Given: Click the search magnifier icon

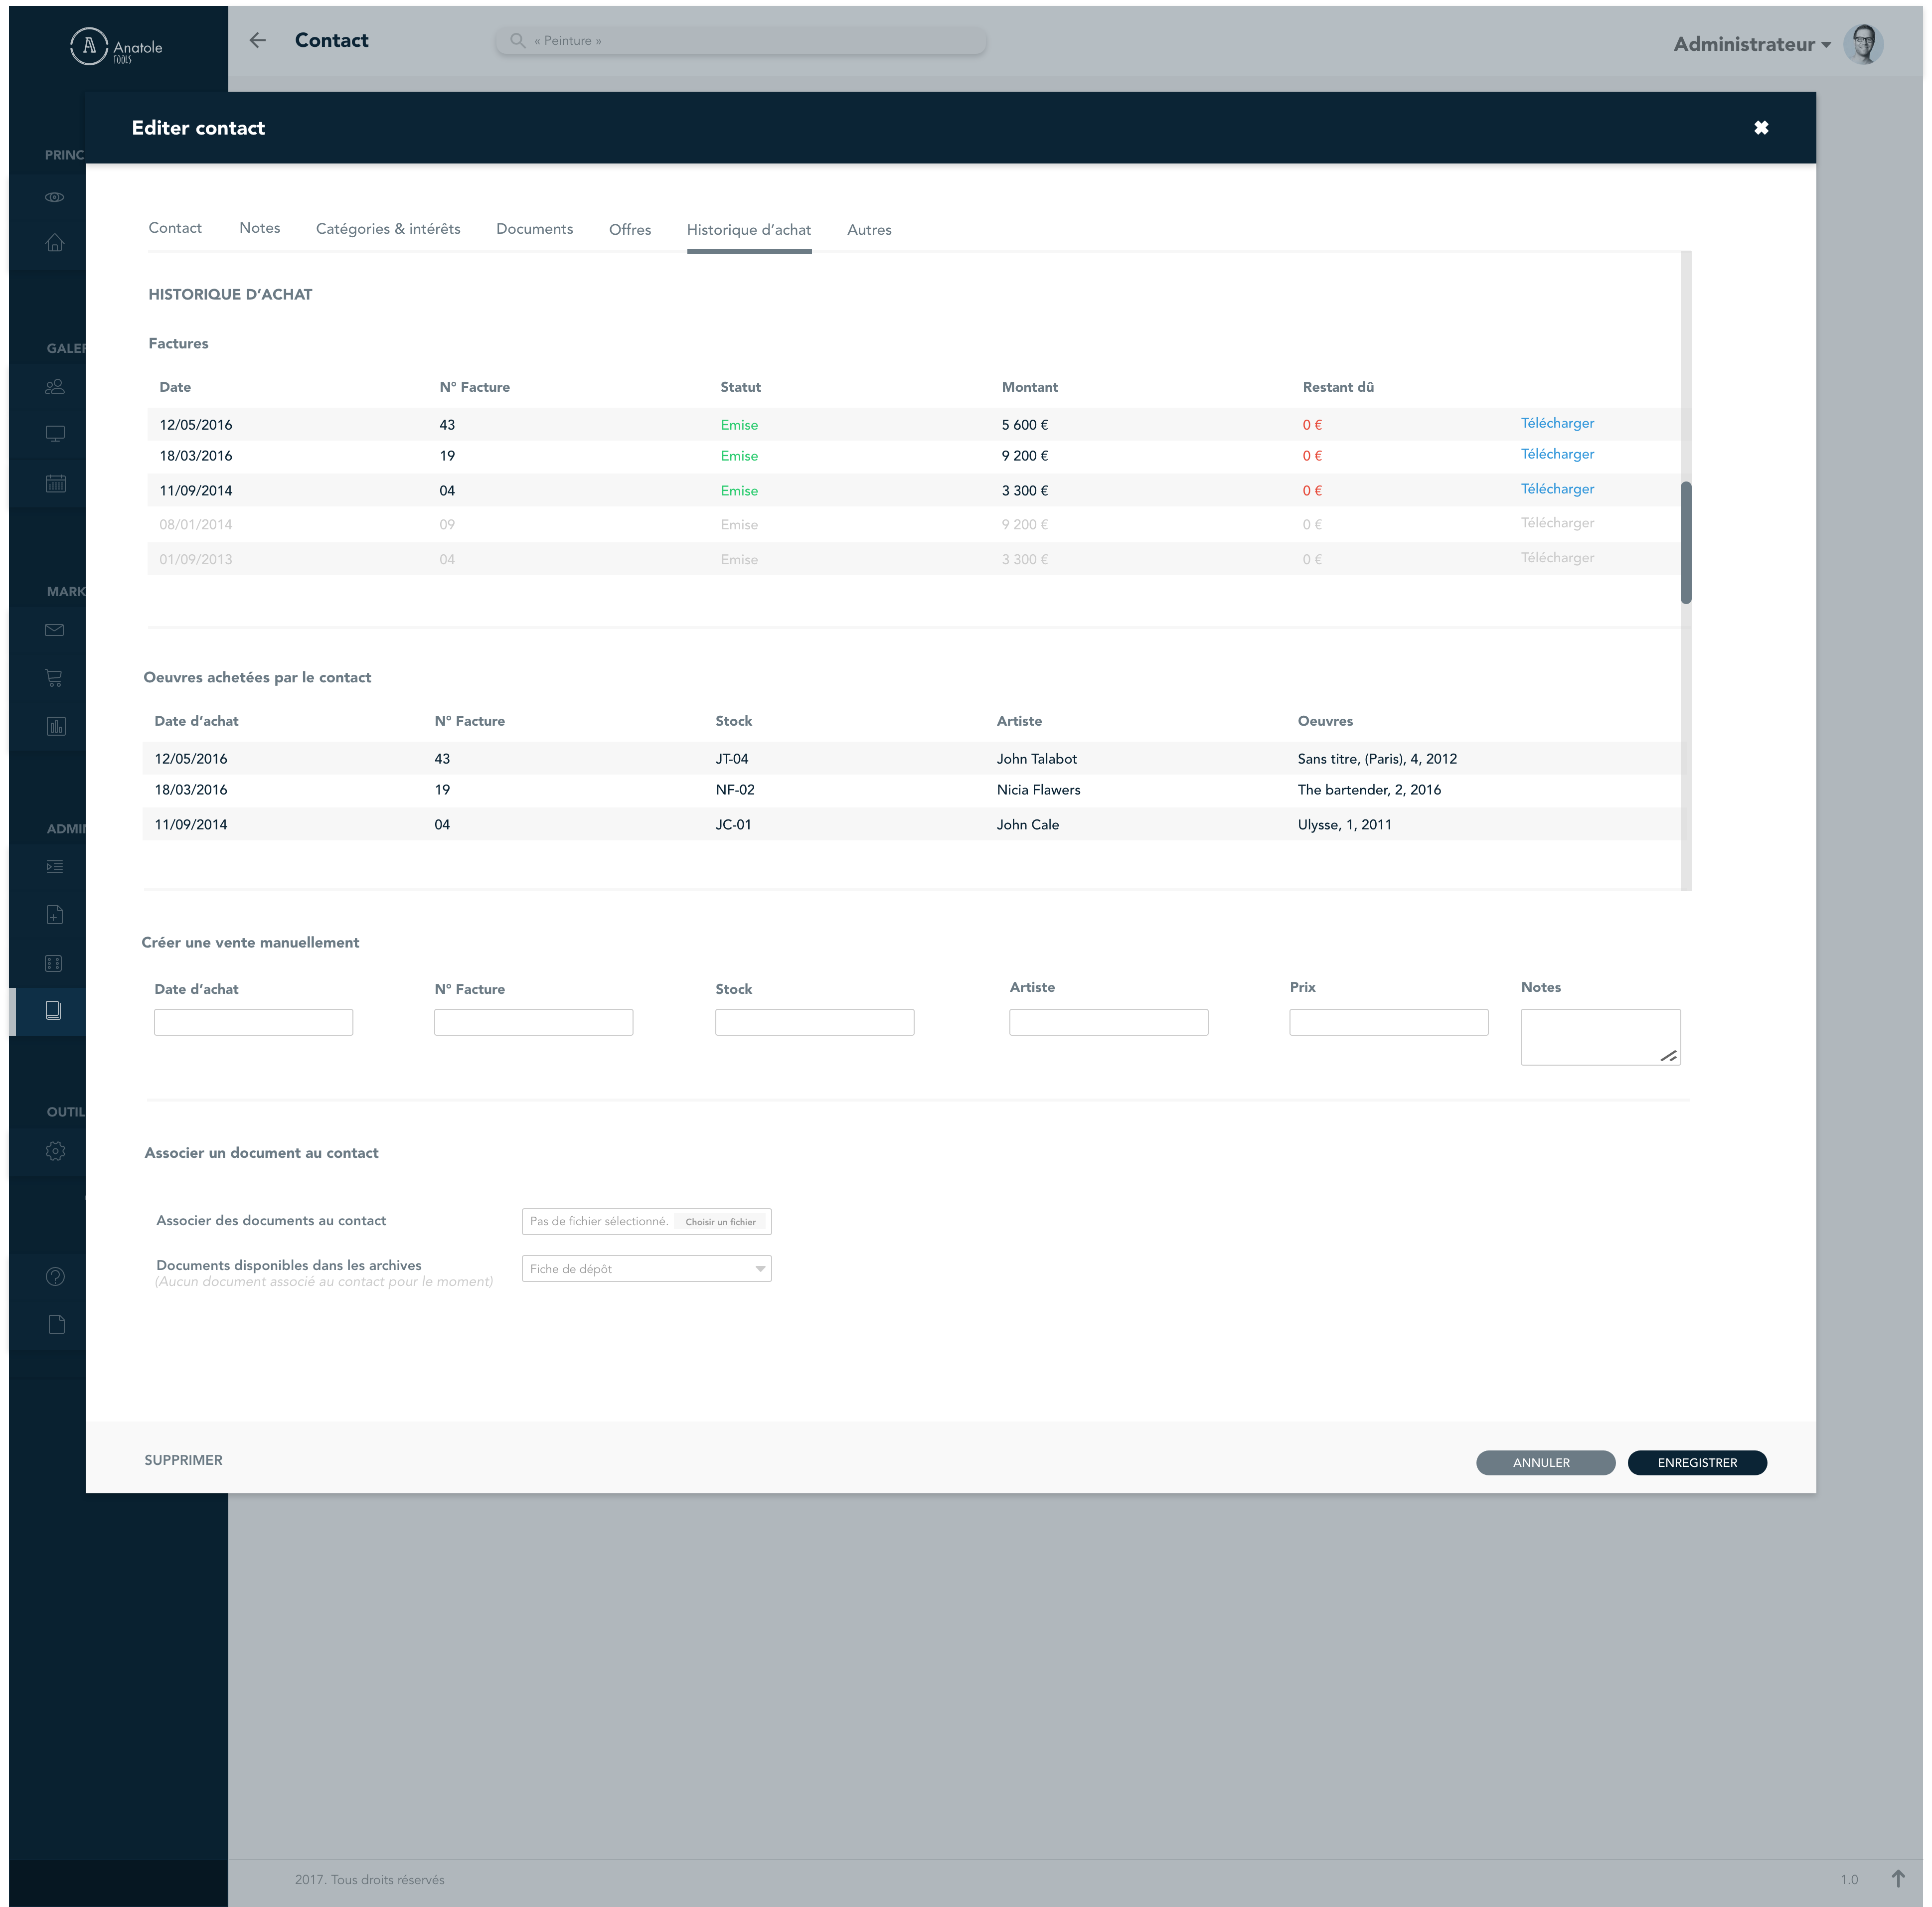Looking at the screenshot, I should point(517,40).
